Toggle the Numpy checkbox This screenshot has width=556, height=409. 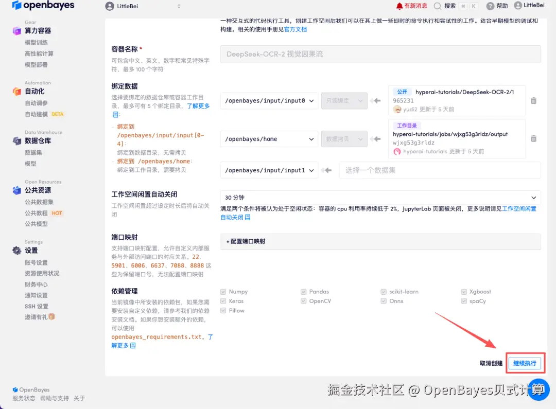pos(223,292)
